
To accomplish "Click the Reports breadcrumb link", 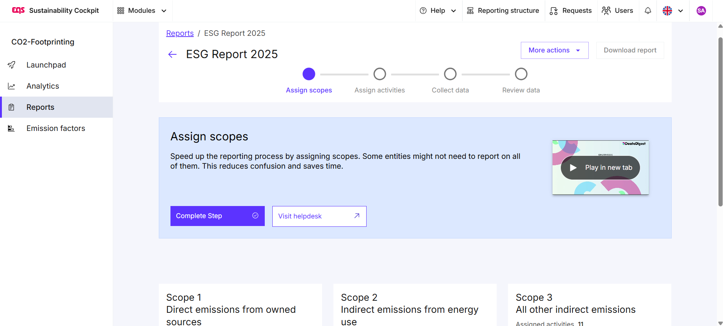I will tap(180, 33).
